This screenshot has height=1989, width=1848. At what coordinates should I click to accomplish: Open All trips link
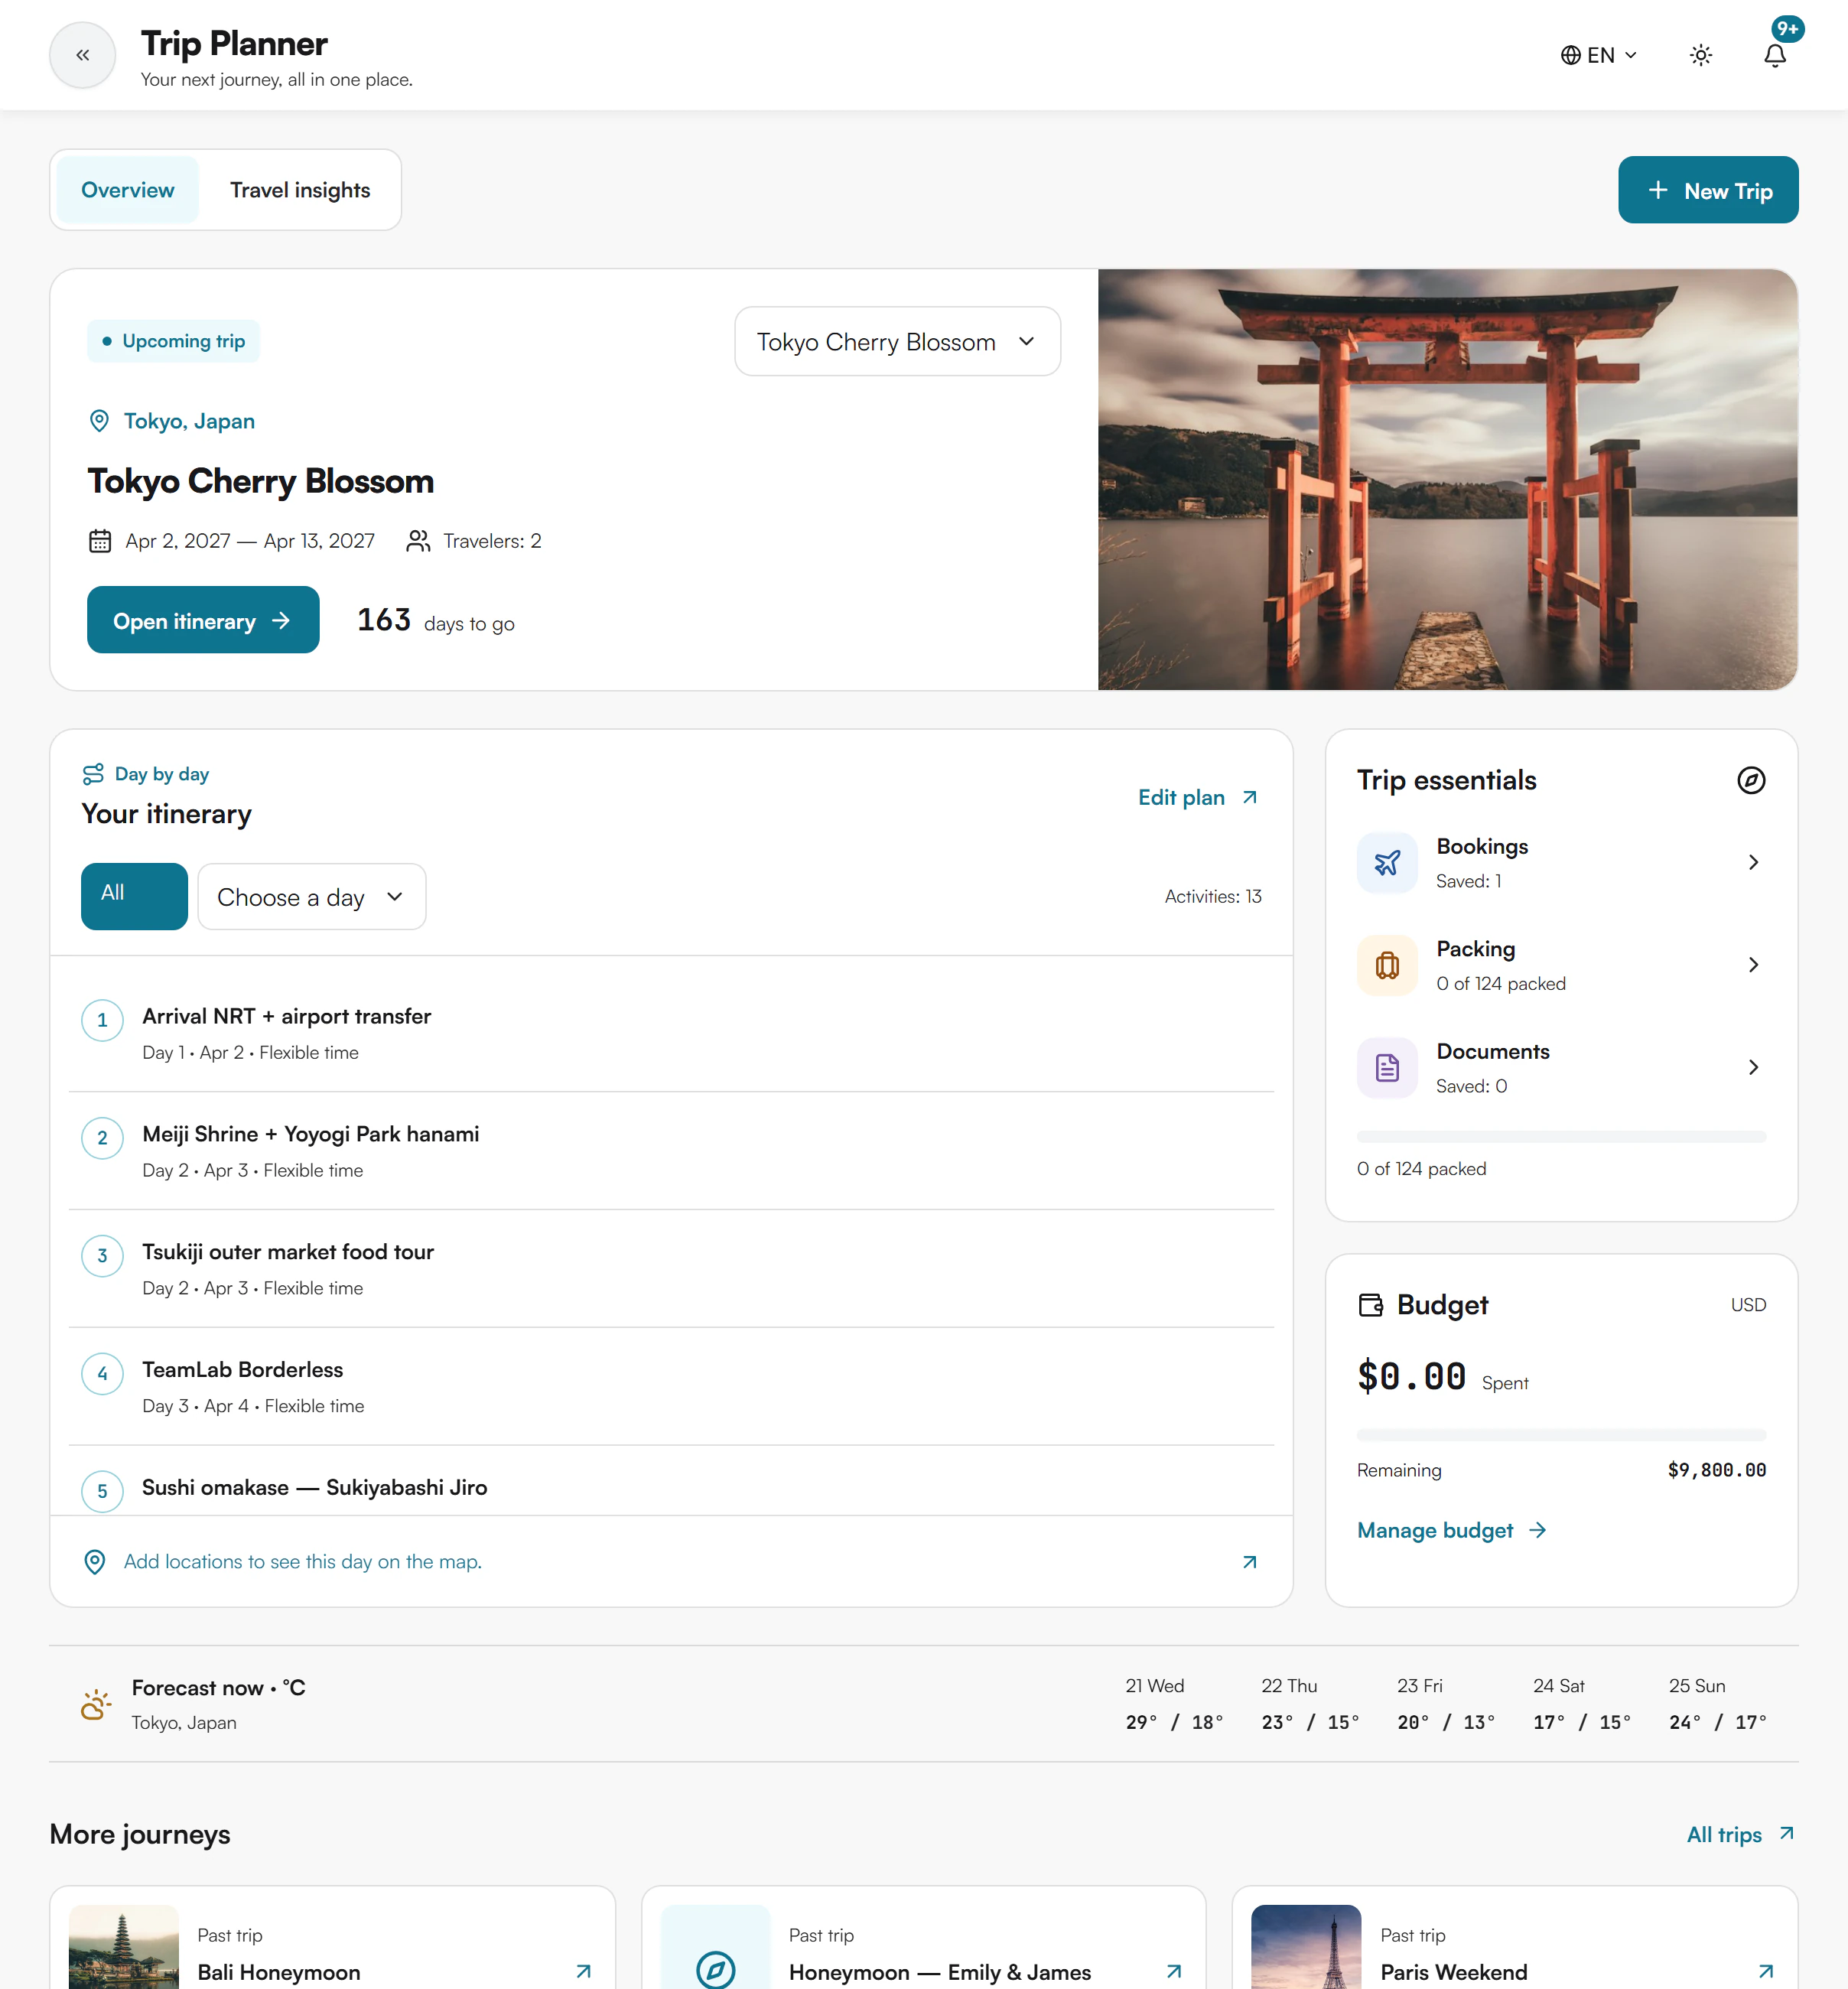(x=1741, y=1834)
